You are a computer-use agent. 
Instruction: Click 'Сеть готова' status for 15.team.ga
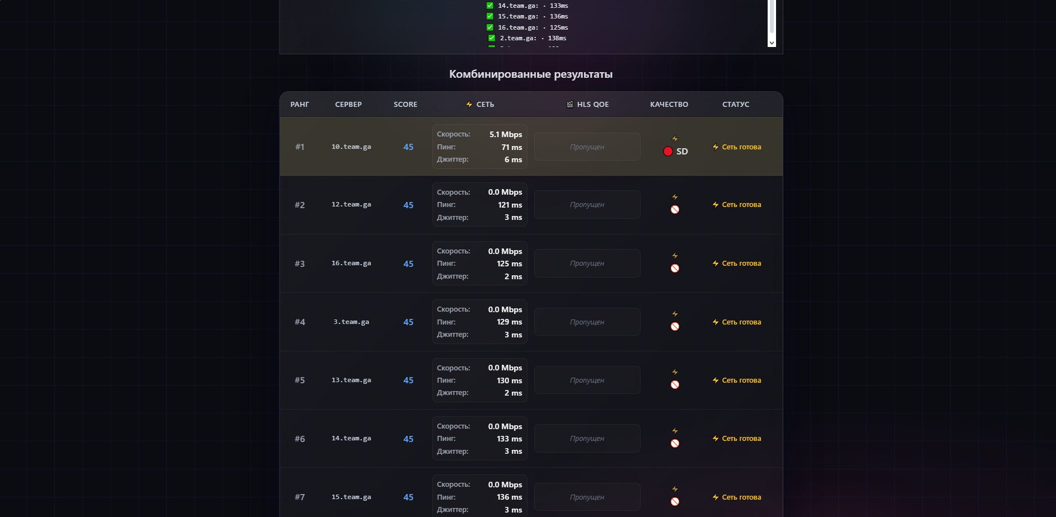(741, 497)
